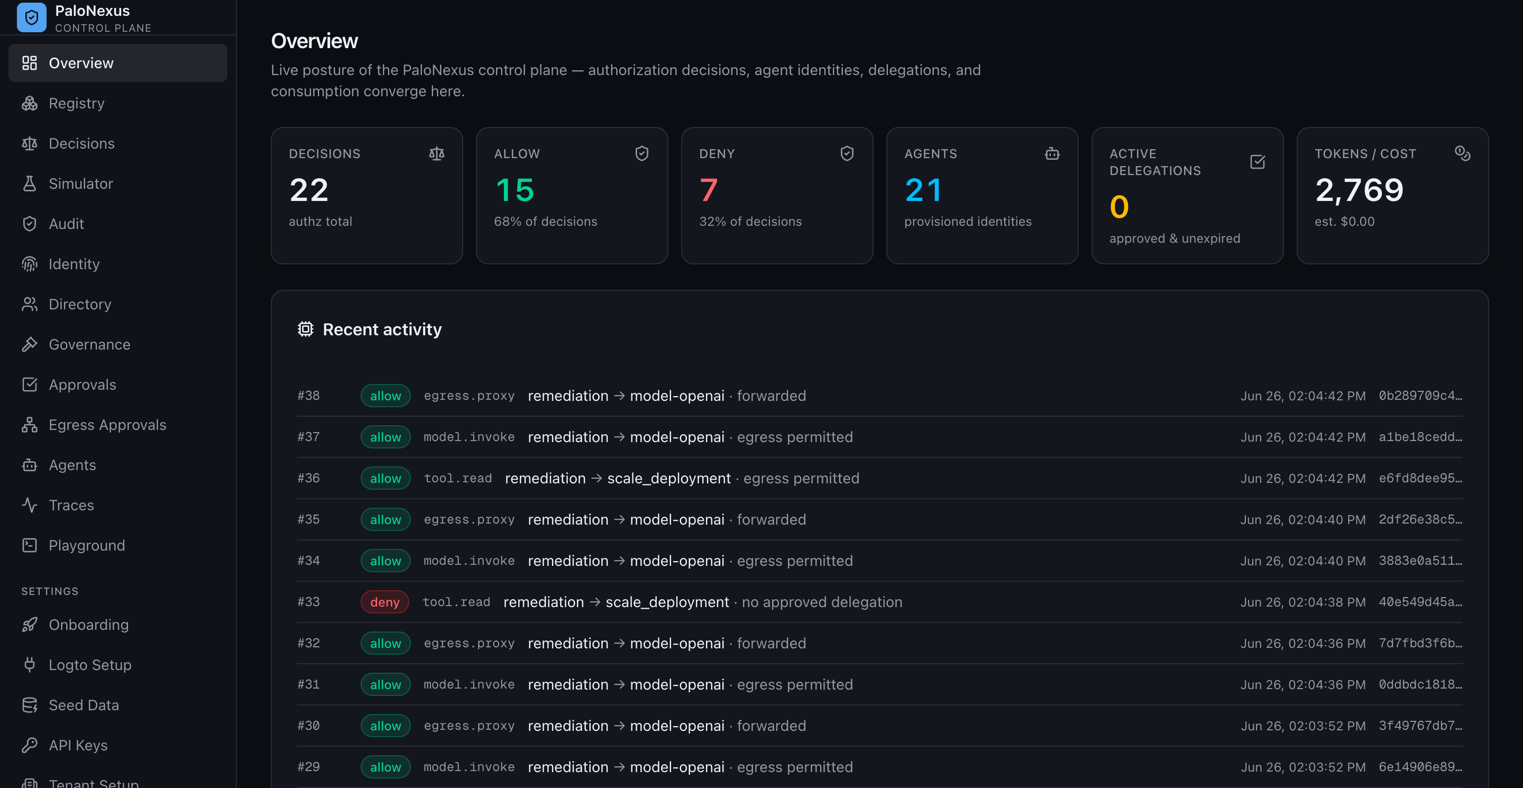The image size is (1523, 788).
Task: Open Governance from the sidebar
Action: tap(117, 344)
